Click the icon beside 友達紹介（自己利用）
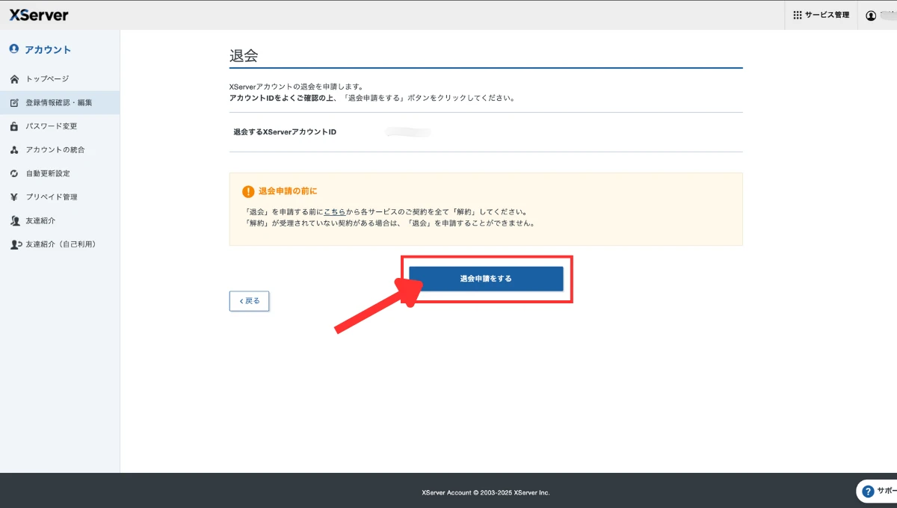This screenshot has height=508, width=897. point(15,244)
